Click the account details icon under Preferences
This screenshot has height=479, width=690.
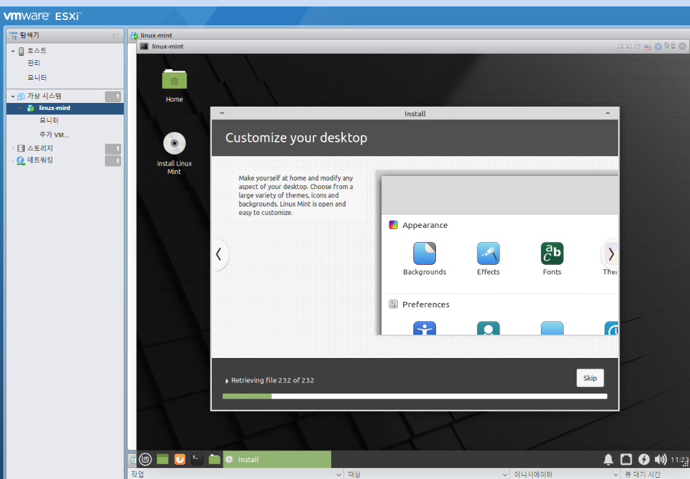point(489,328)
